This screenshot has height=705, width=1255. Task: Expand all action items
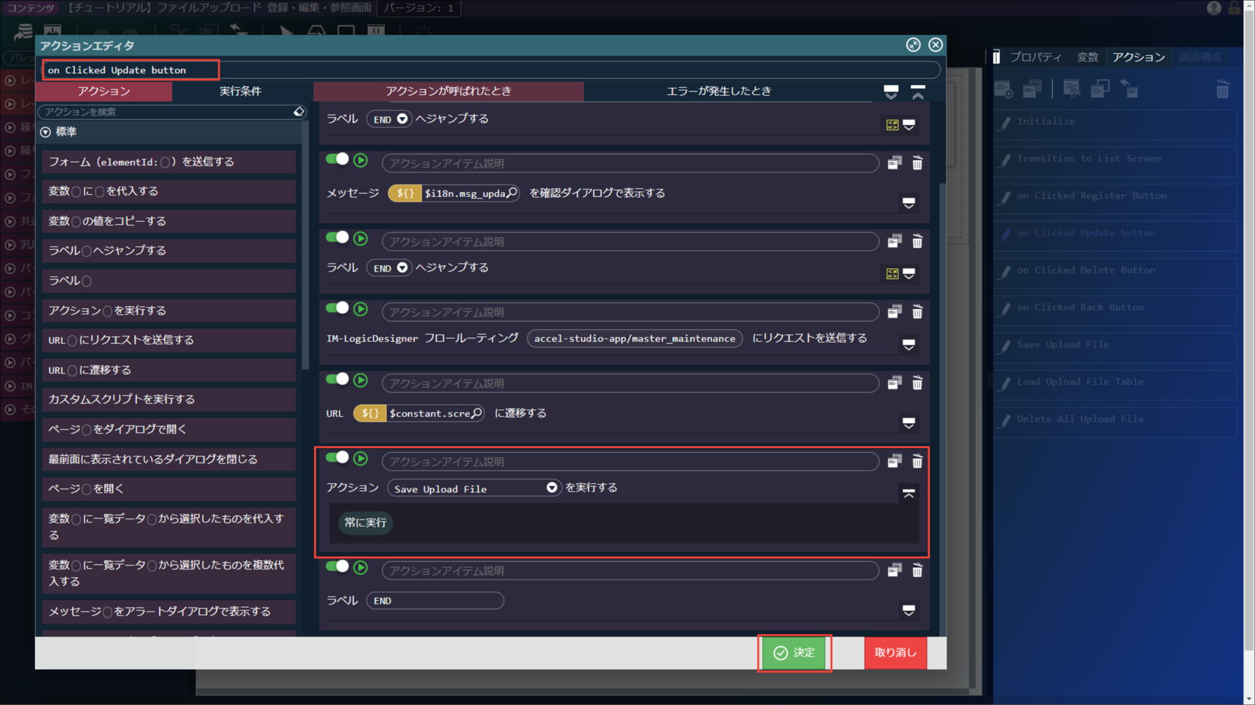[891, 91]
